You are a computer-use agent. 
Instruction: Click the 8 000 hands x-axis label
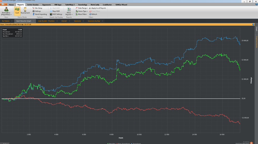click(112, 134)
